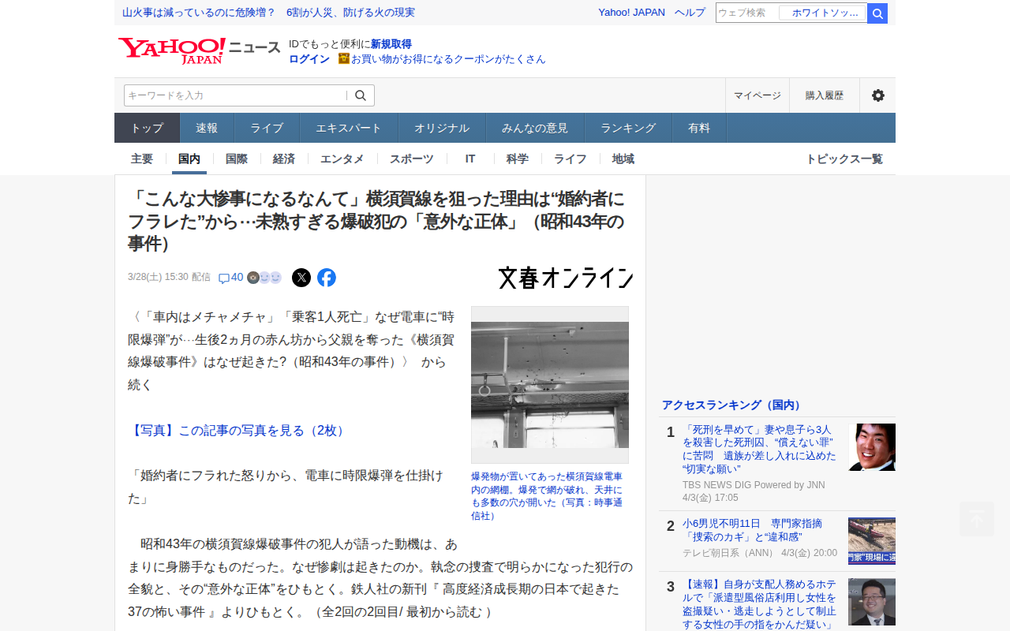Open the Yahoo! JAPAN top link
Viewport: 1010px width, 631px height.
point(631,13)
